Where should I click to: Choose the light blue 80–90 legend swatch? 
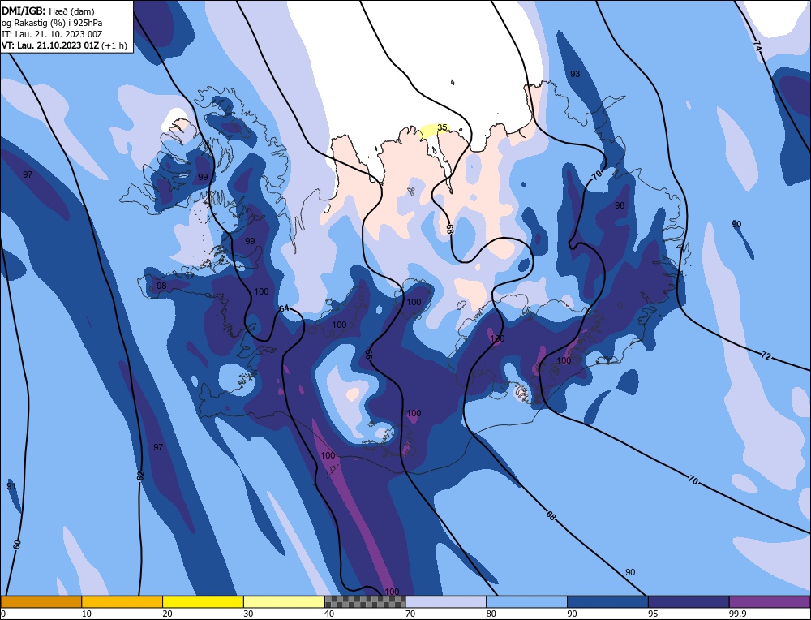pyautogui.click(x=526, y=601)
